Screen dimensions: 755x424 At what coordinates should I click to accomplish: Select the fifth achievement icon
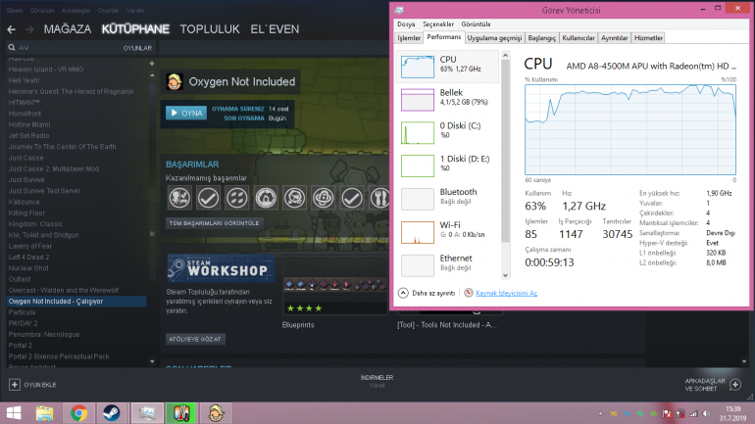pos(294,198)
